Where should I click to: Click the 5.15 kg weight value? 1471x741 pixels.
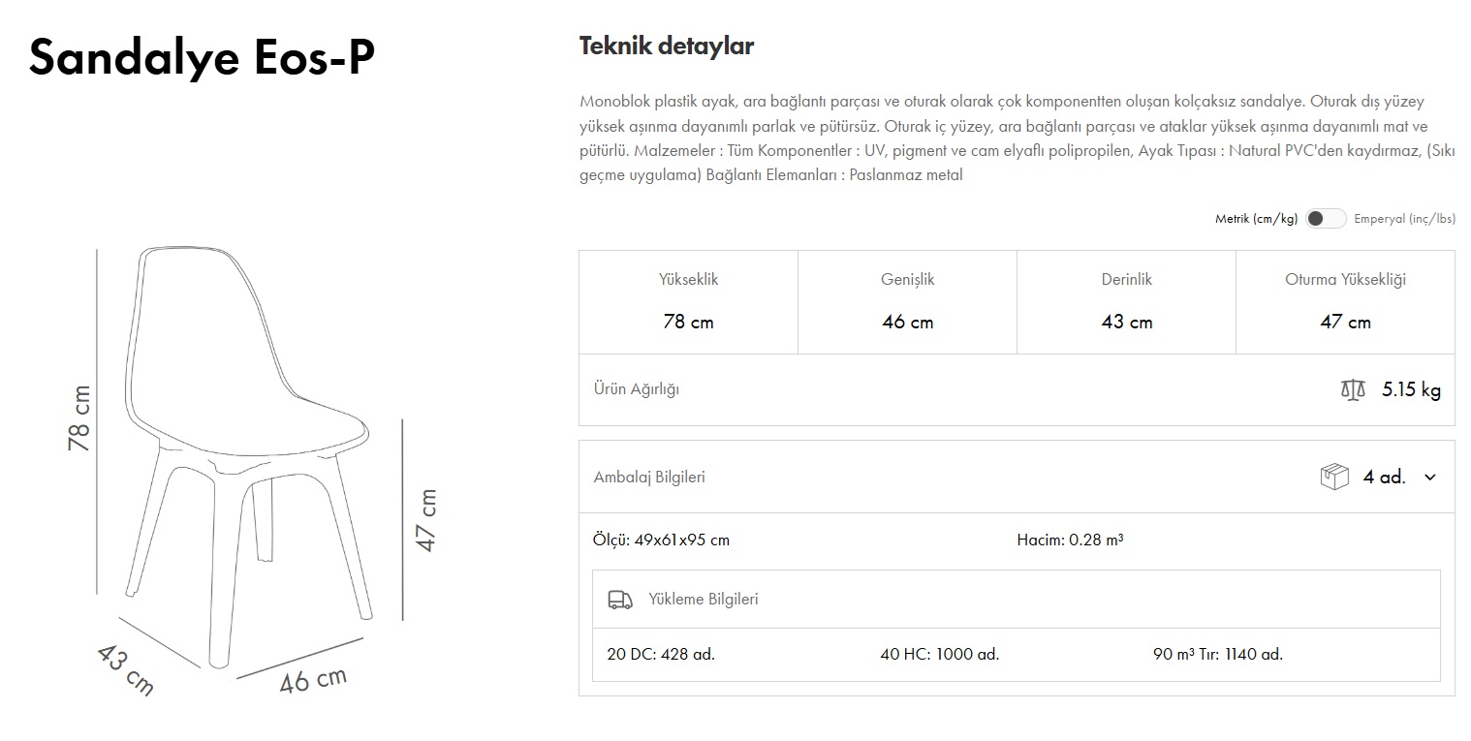(1411, 390)
